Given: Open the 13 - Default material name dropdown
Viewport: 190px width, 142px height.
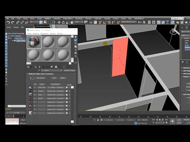Looking at the screenshot, I should click(51, 71).
